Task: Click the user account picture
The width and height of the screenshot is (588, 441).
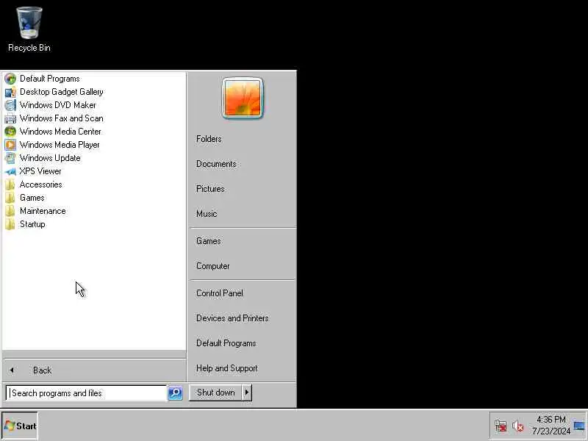Action: tap(243, 98)
